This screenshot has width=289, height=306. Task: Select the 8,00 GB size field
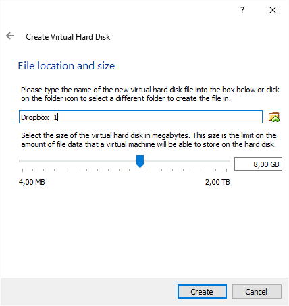[258, 164]
